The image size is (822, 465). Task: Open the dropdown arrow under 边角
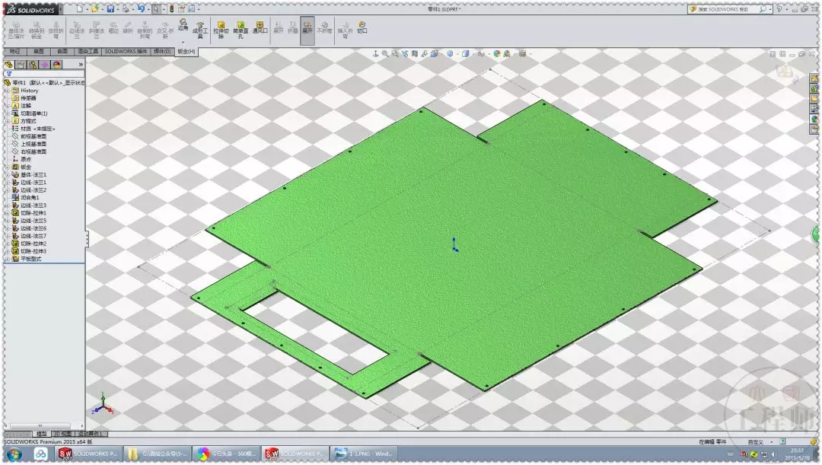pyautogui.click(x=183, y=42)
